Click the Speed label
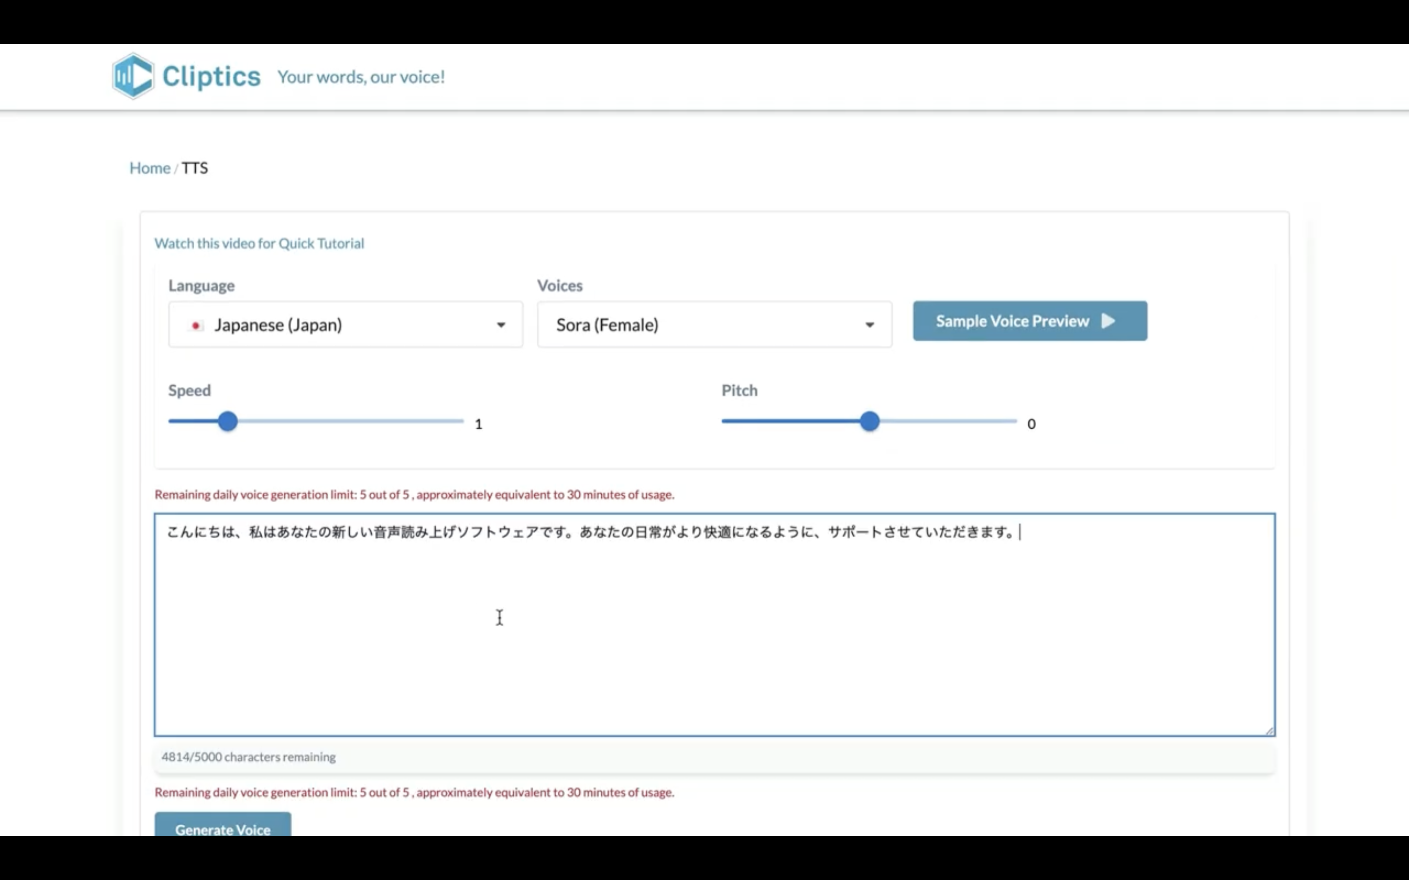The width and height of the screenshot is (1409, 880). [x=189, y=391]
